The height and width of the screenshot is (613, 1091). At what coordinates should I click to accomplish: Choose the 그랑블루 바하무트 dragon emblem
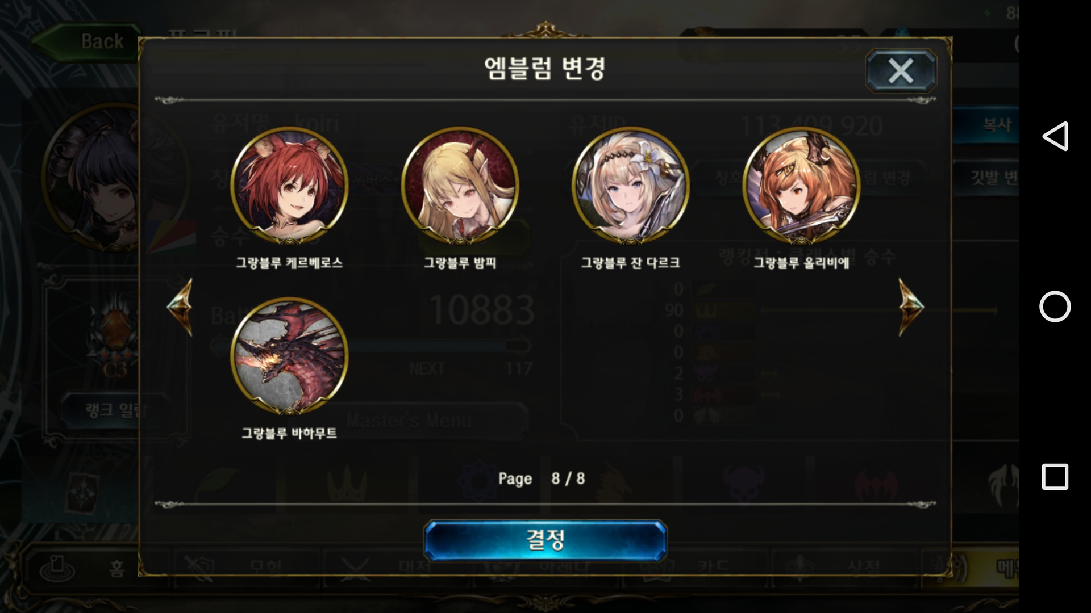pos(289,356)
